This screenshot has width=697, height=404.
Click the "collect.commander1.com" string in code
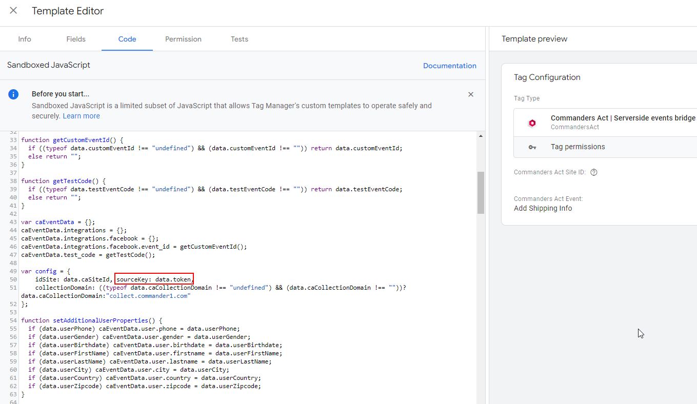click(148, 296)
